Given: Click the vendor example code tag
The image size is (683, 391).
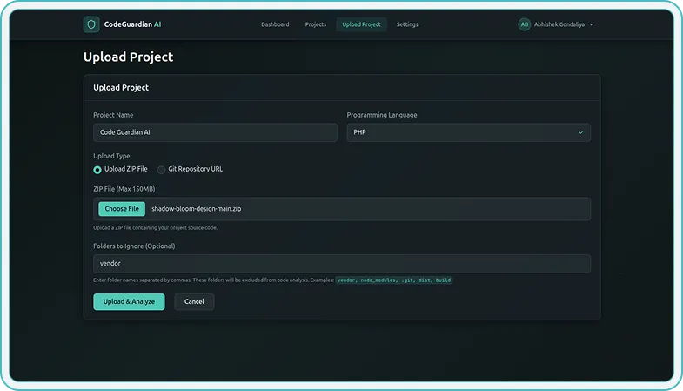Looking at the screenshot, I should 346,280.
